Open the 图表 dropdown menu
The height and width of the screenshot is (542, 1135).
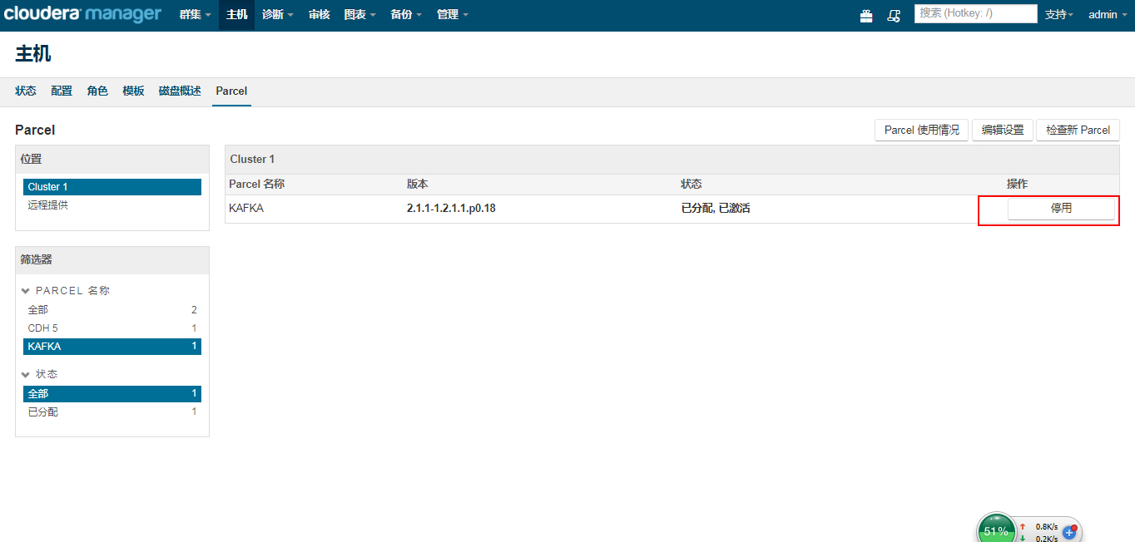tap(359, 15)
